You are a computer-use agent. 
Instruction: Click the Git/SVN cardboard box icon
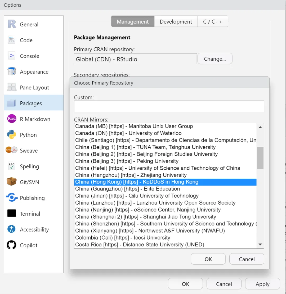[12, 182]
